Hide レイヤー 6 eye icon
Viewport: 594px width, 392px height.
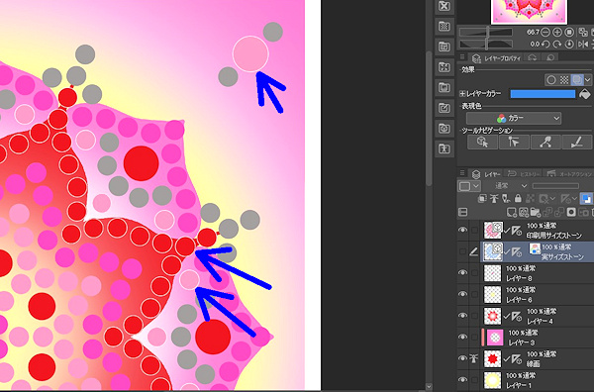coord(462,294)
